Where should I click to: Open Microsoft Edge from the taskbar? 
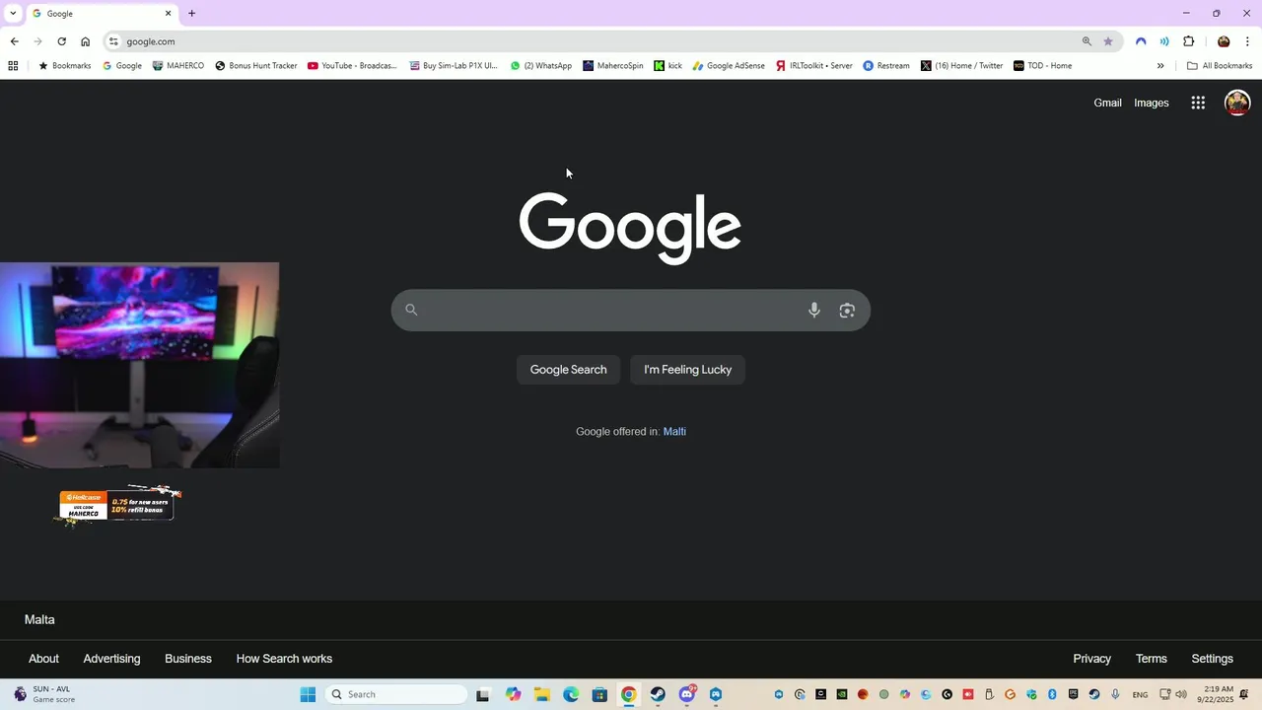[571, 694]
